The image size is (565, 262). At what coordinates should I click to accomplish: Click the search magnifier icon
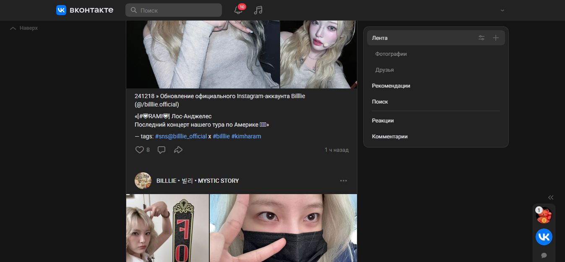pyautogui.click(x=134, y=10)
